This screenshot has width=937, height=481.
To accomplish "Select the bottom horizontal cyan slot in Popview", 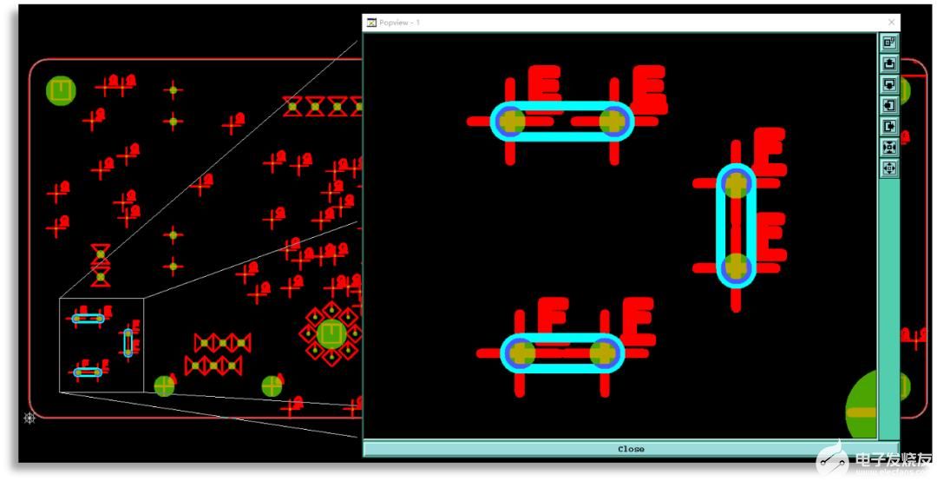I will pyautogui.click(x=562, y=353).
